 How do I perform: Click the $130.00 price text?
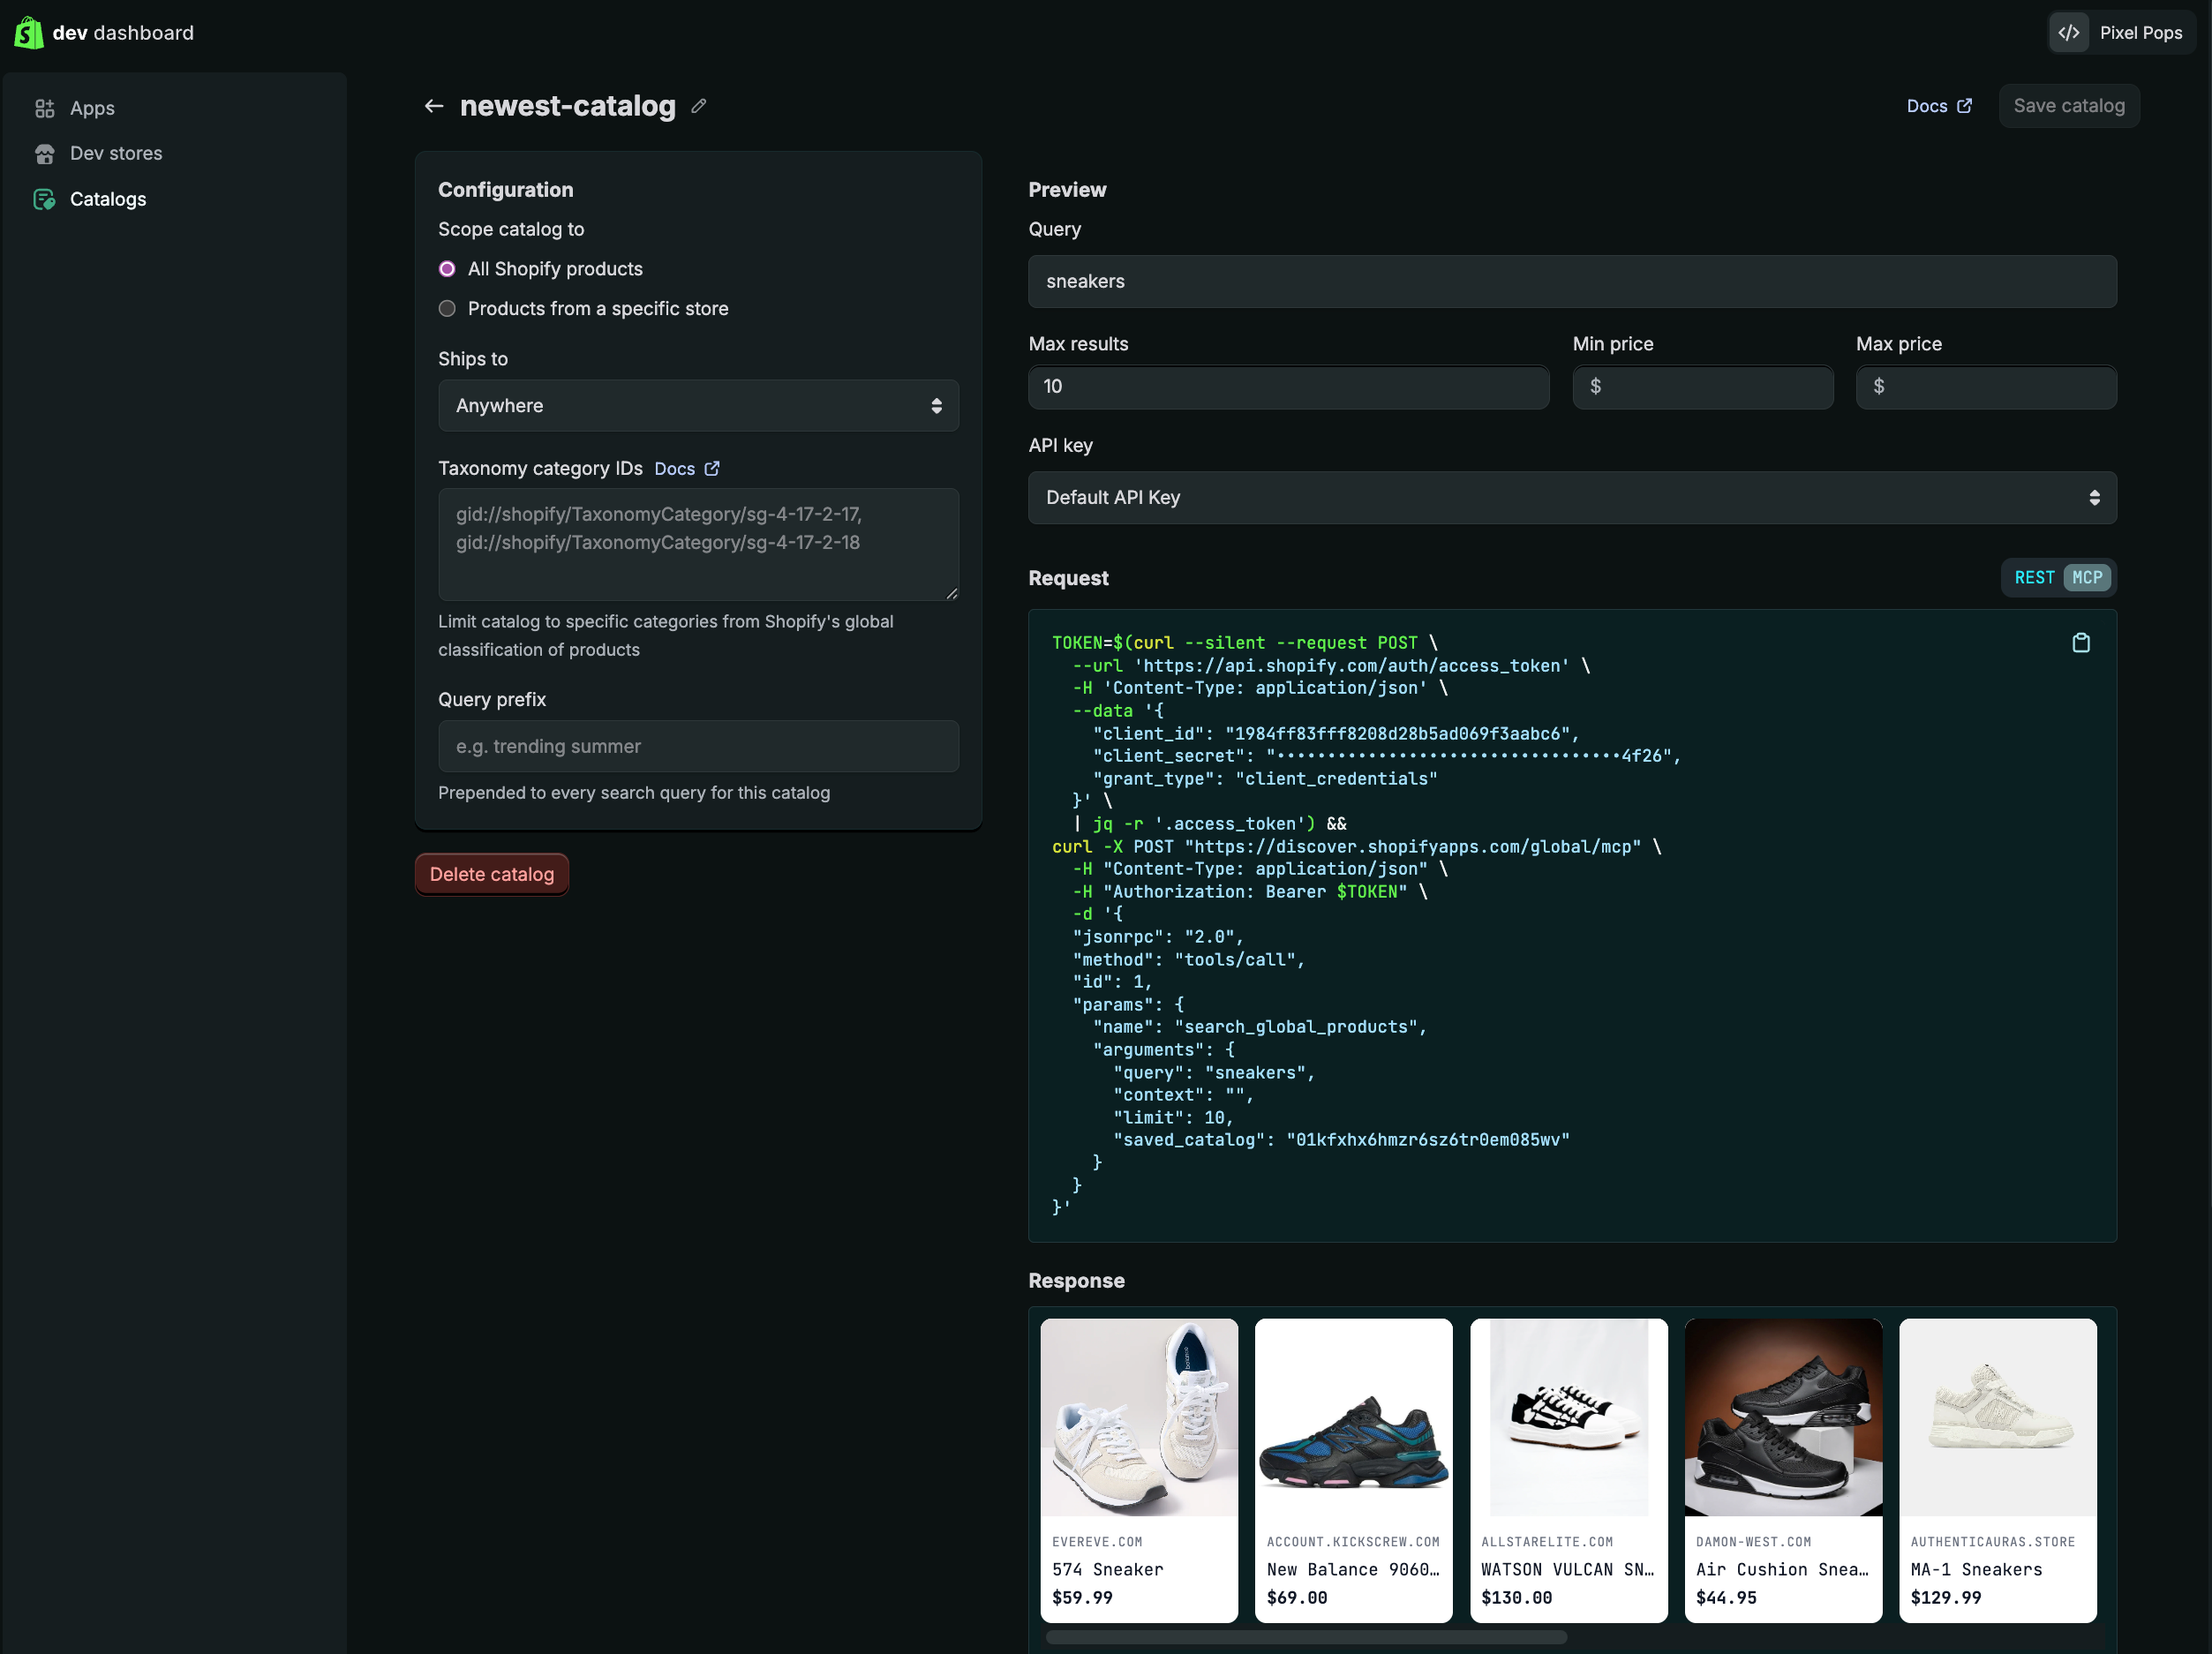click(x=1516, y=1597)
